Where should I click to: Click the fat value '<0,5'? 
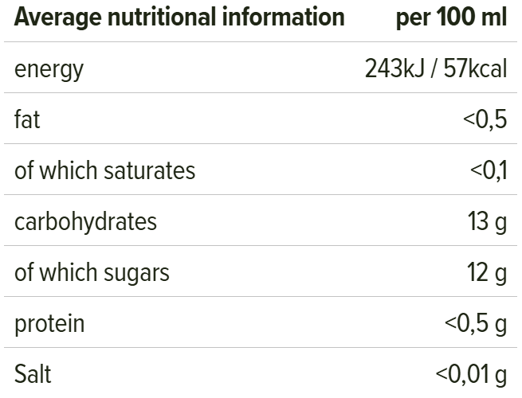click(x=485, y=119)
